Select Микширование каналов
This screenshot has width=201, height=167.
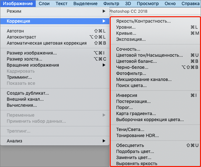[155, 80]
